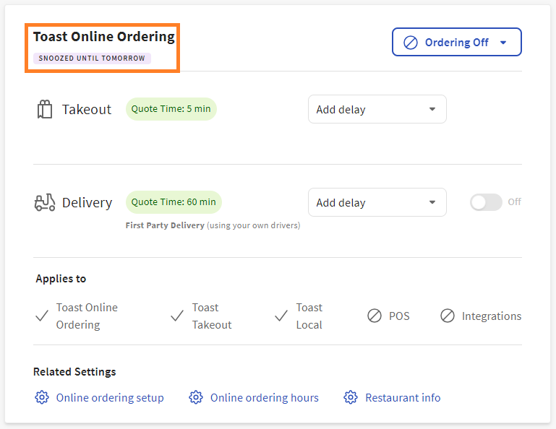556x429 pixels.
Task: Click the Takeout bag icon
Action: (45, 110)
